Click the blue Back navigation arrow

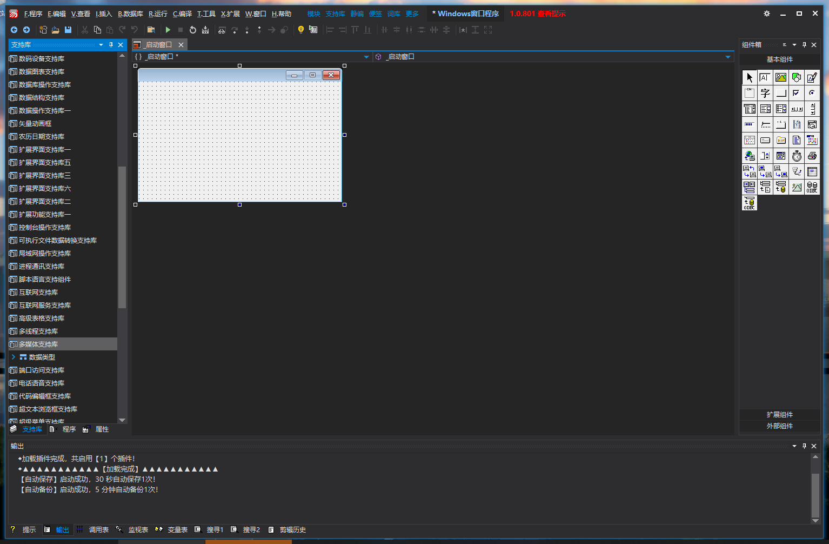pyautogui.click(x=14, y=30)
